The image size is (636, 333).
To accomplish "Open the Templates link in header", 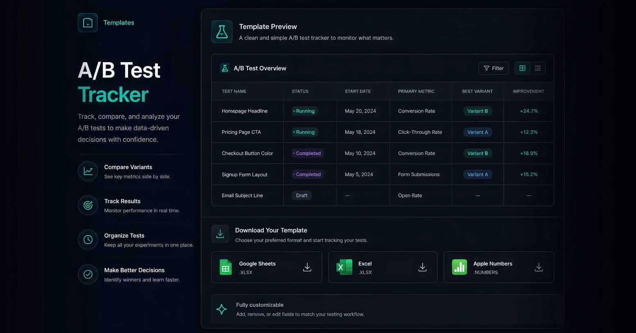I will (x=119, y=22).
